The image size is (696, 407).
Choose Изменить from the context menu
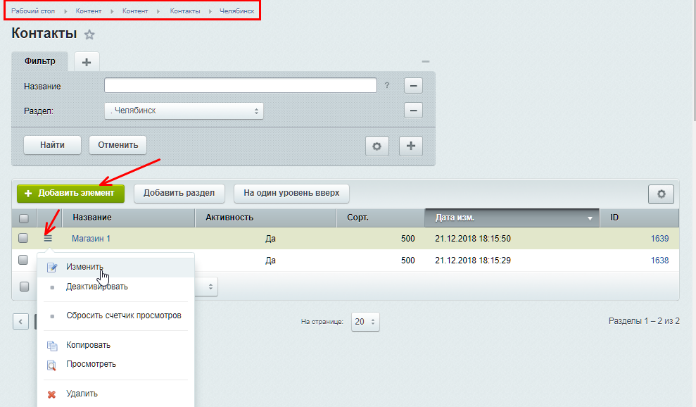(84, 268)
